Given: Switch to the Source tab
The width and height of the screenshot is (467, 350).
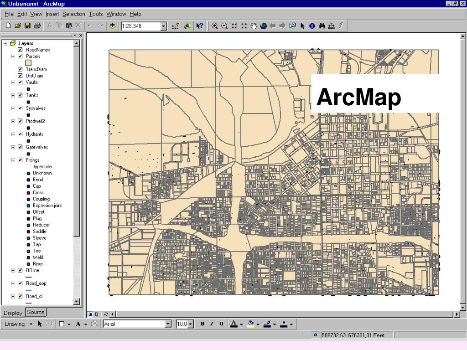Looking at the screenshot, I should [x=36, y=312].
